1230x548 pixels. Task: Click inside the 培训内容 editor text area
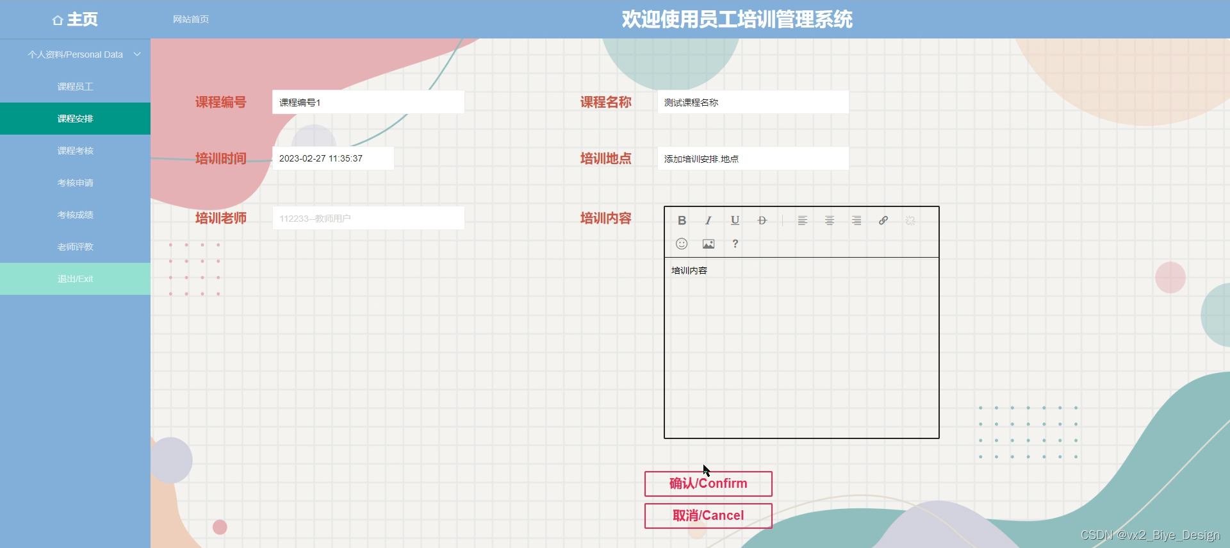coord(801,347)
